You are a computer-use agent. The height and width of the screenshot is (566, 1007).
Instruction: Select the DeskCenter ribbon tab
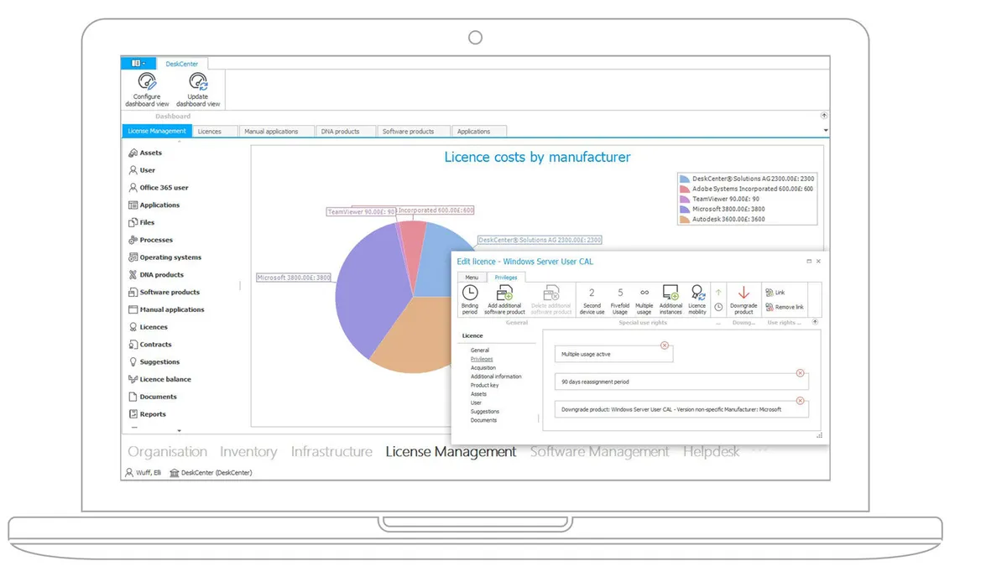point(182,64)
